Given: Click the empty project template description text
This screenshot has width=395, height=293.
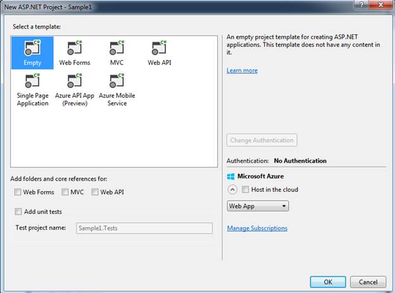Looking at the screenshot, I should coord(303,45).
